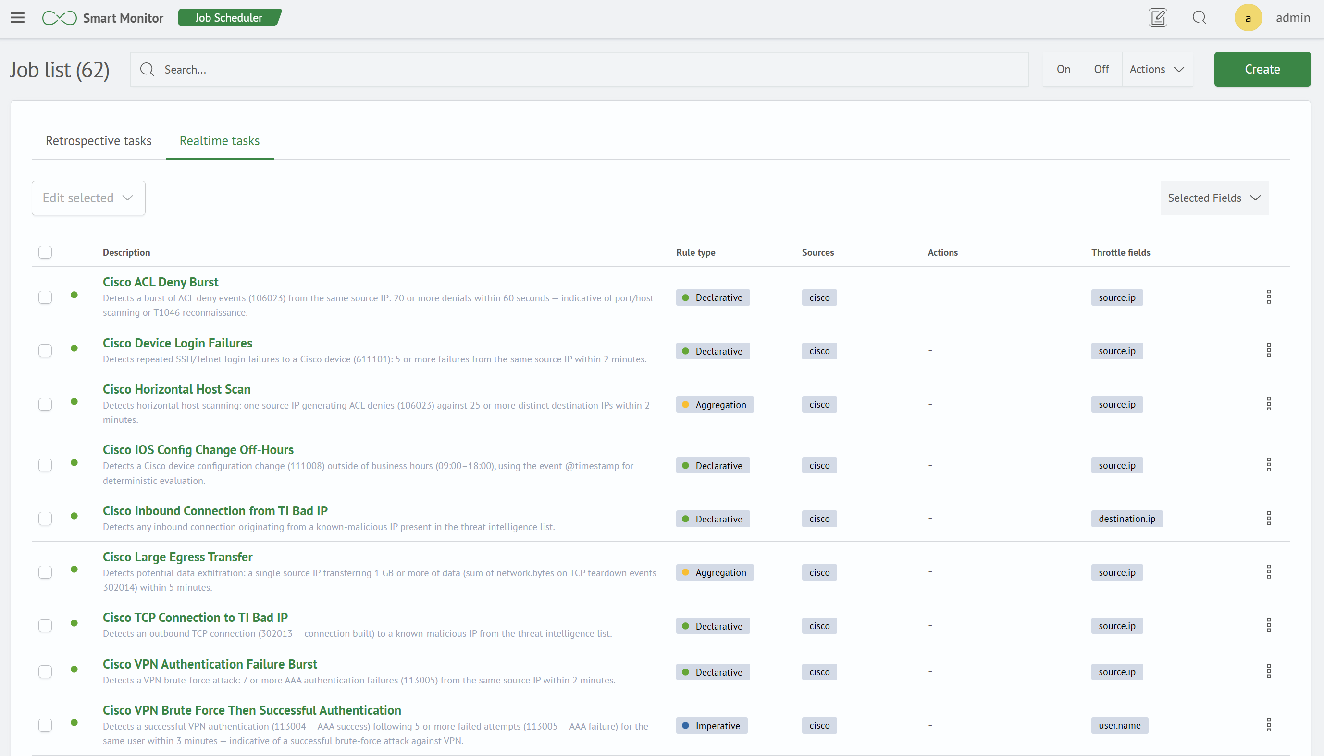The height and width of the screenshot is (756, 1324).
Task: Click status dot of Cisco TCP Connection to TI Bad IP
Action: (74, 623)
